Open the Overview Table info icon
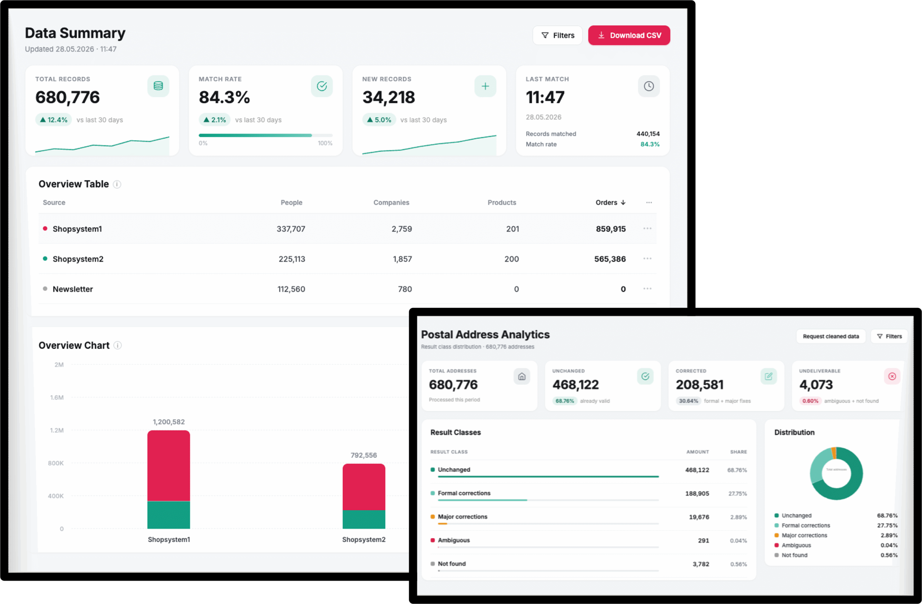This screenshot has height=604, width=922. pyautogui.click(x=117, y=184)
